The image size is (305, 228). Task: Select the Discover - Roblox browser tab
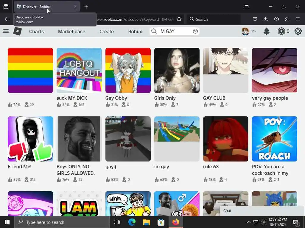tap(47, 7)
